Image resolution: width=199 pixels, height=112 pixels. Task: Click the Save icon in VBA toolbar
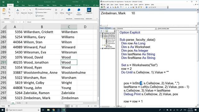[x=108, y=7]
